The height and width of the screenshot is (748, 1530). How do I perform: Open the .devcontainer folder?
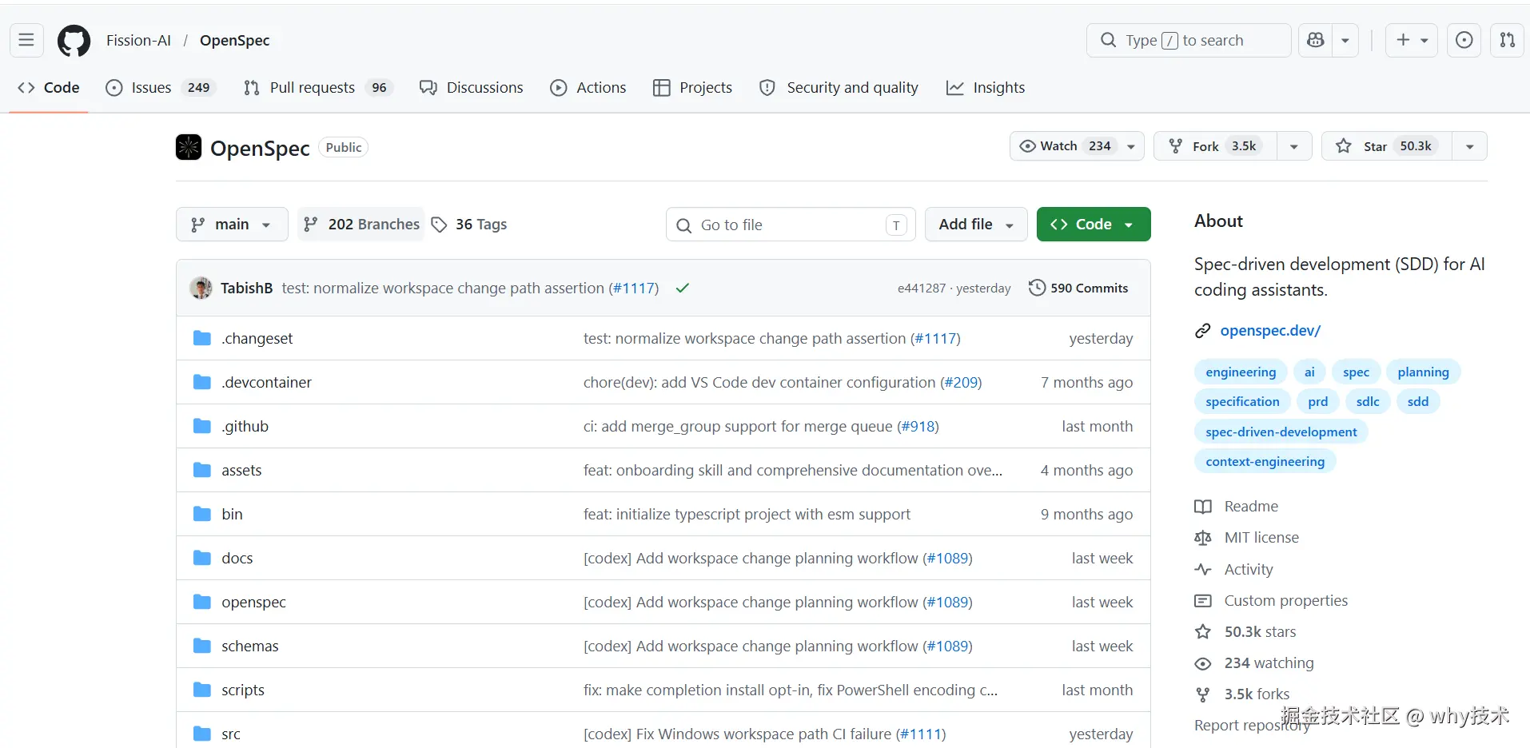[267, 382]
